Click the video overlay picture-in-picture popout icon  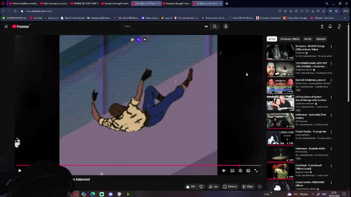coord(132,40)
